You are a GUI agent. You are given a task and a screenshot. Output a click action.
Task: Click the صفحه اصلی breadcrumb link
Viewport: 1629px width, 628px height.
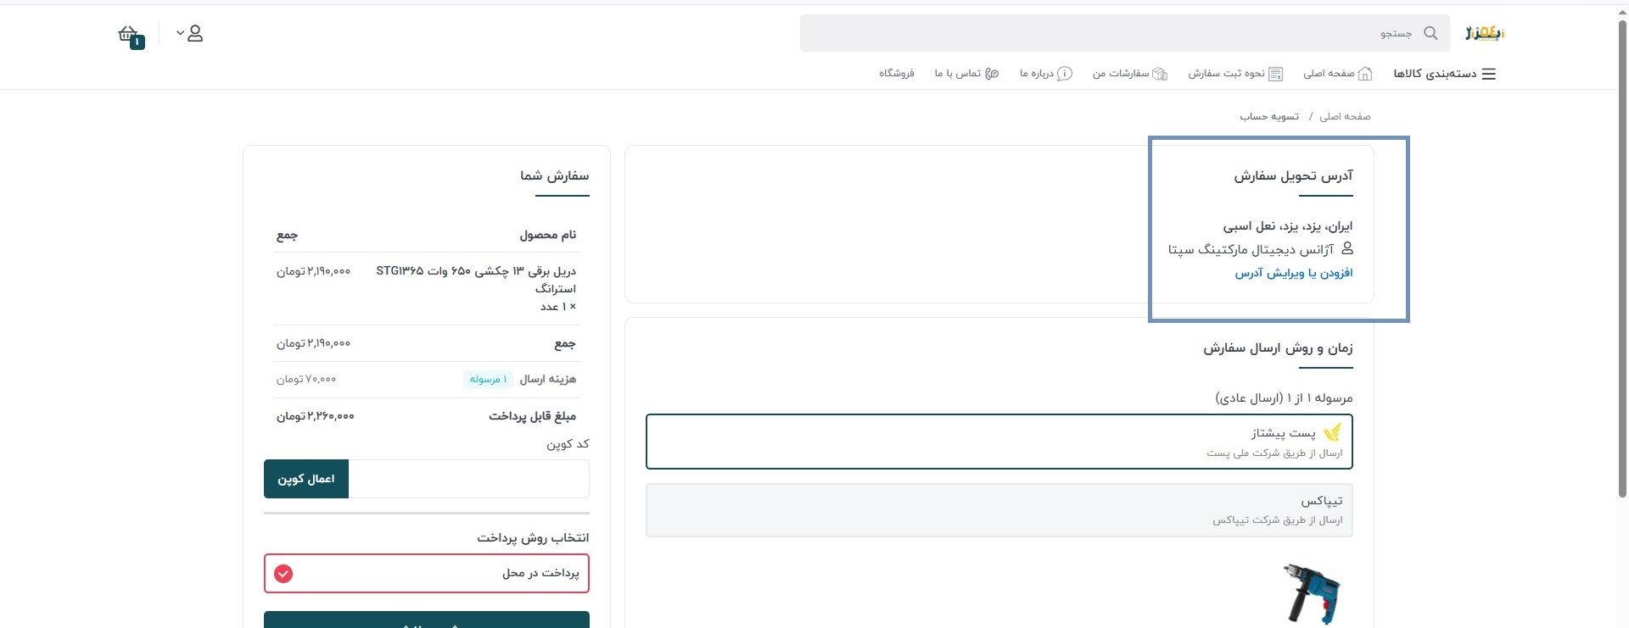tap(1345, 116)
